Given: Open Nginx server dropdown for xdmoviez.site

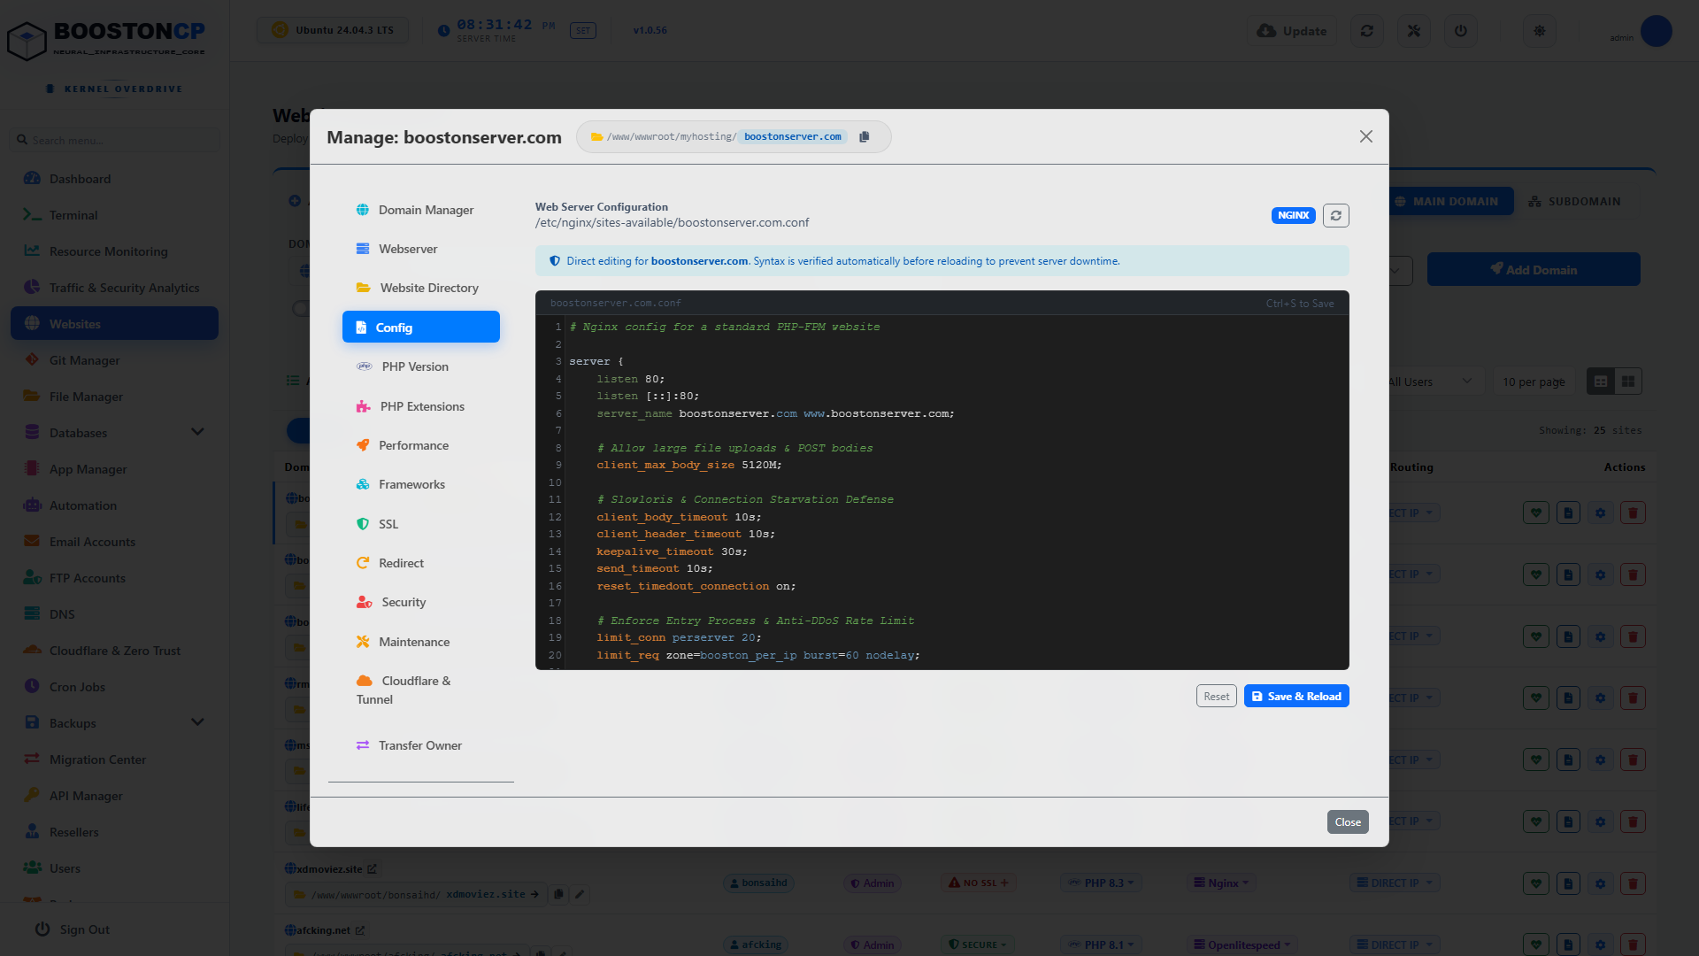Looking at the screenshot, I should click(x=1221, y=883).
